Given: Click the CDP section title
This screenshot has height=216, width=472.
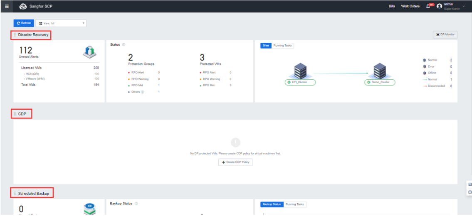Looking at the screenshot, I should tap(22, 114).
